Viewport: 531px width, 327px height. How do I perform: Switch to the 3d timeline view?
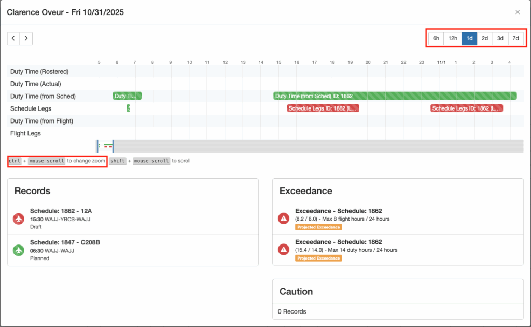[500, 38]
